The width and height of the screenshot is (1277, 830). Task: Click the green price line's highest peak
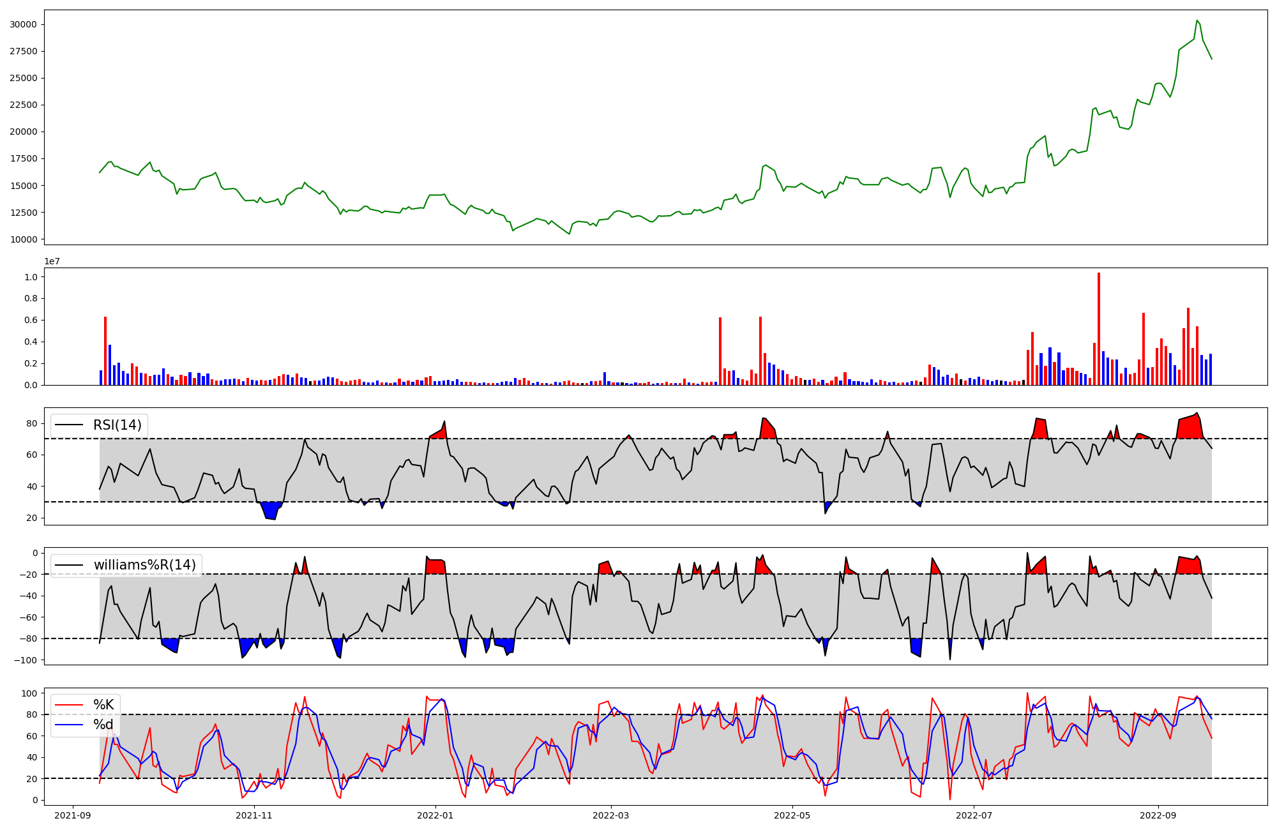(x=1197, y=21)
